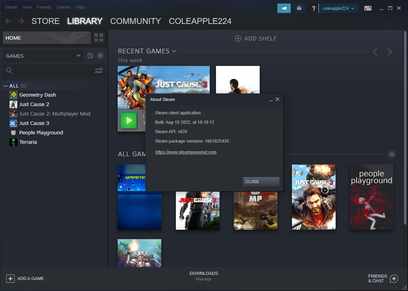Sort by recent with clock icon

click(90, 56)
